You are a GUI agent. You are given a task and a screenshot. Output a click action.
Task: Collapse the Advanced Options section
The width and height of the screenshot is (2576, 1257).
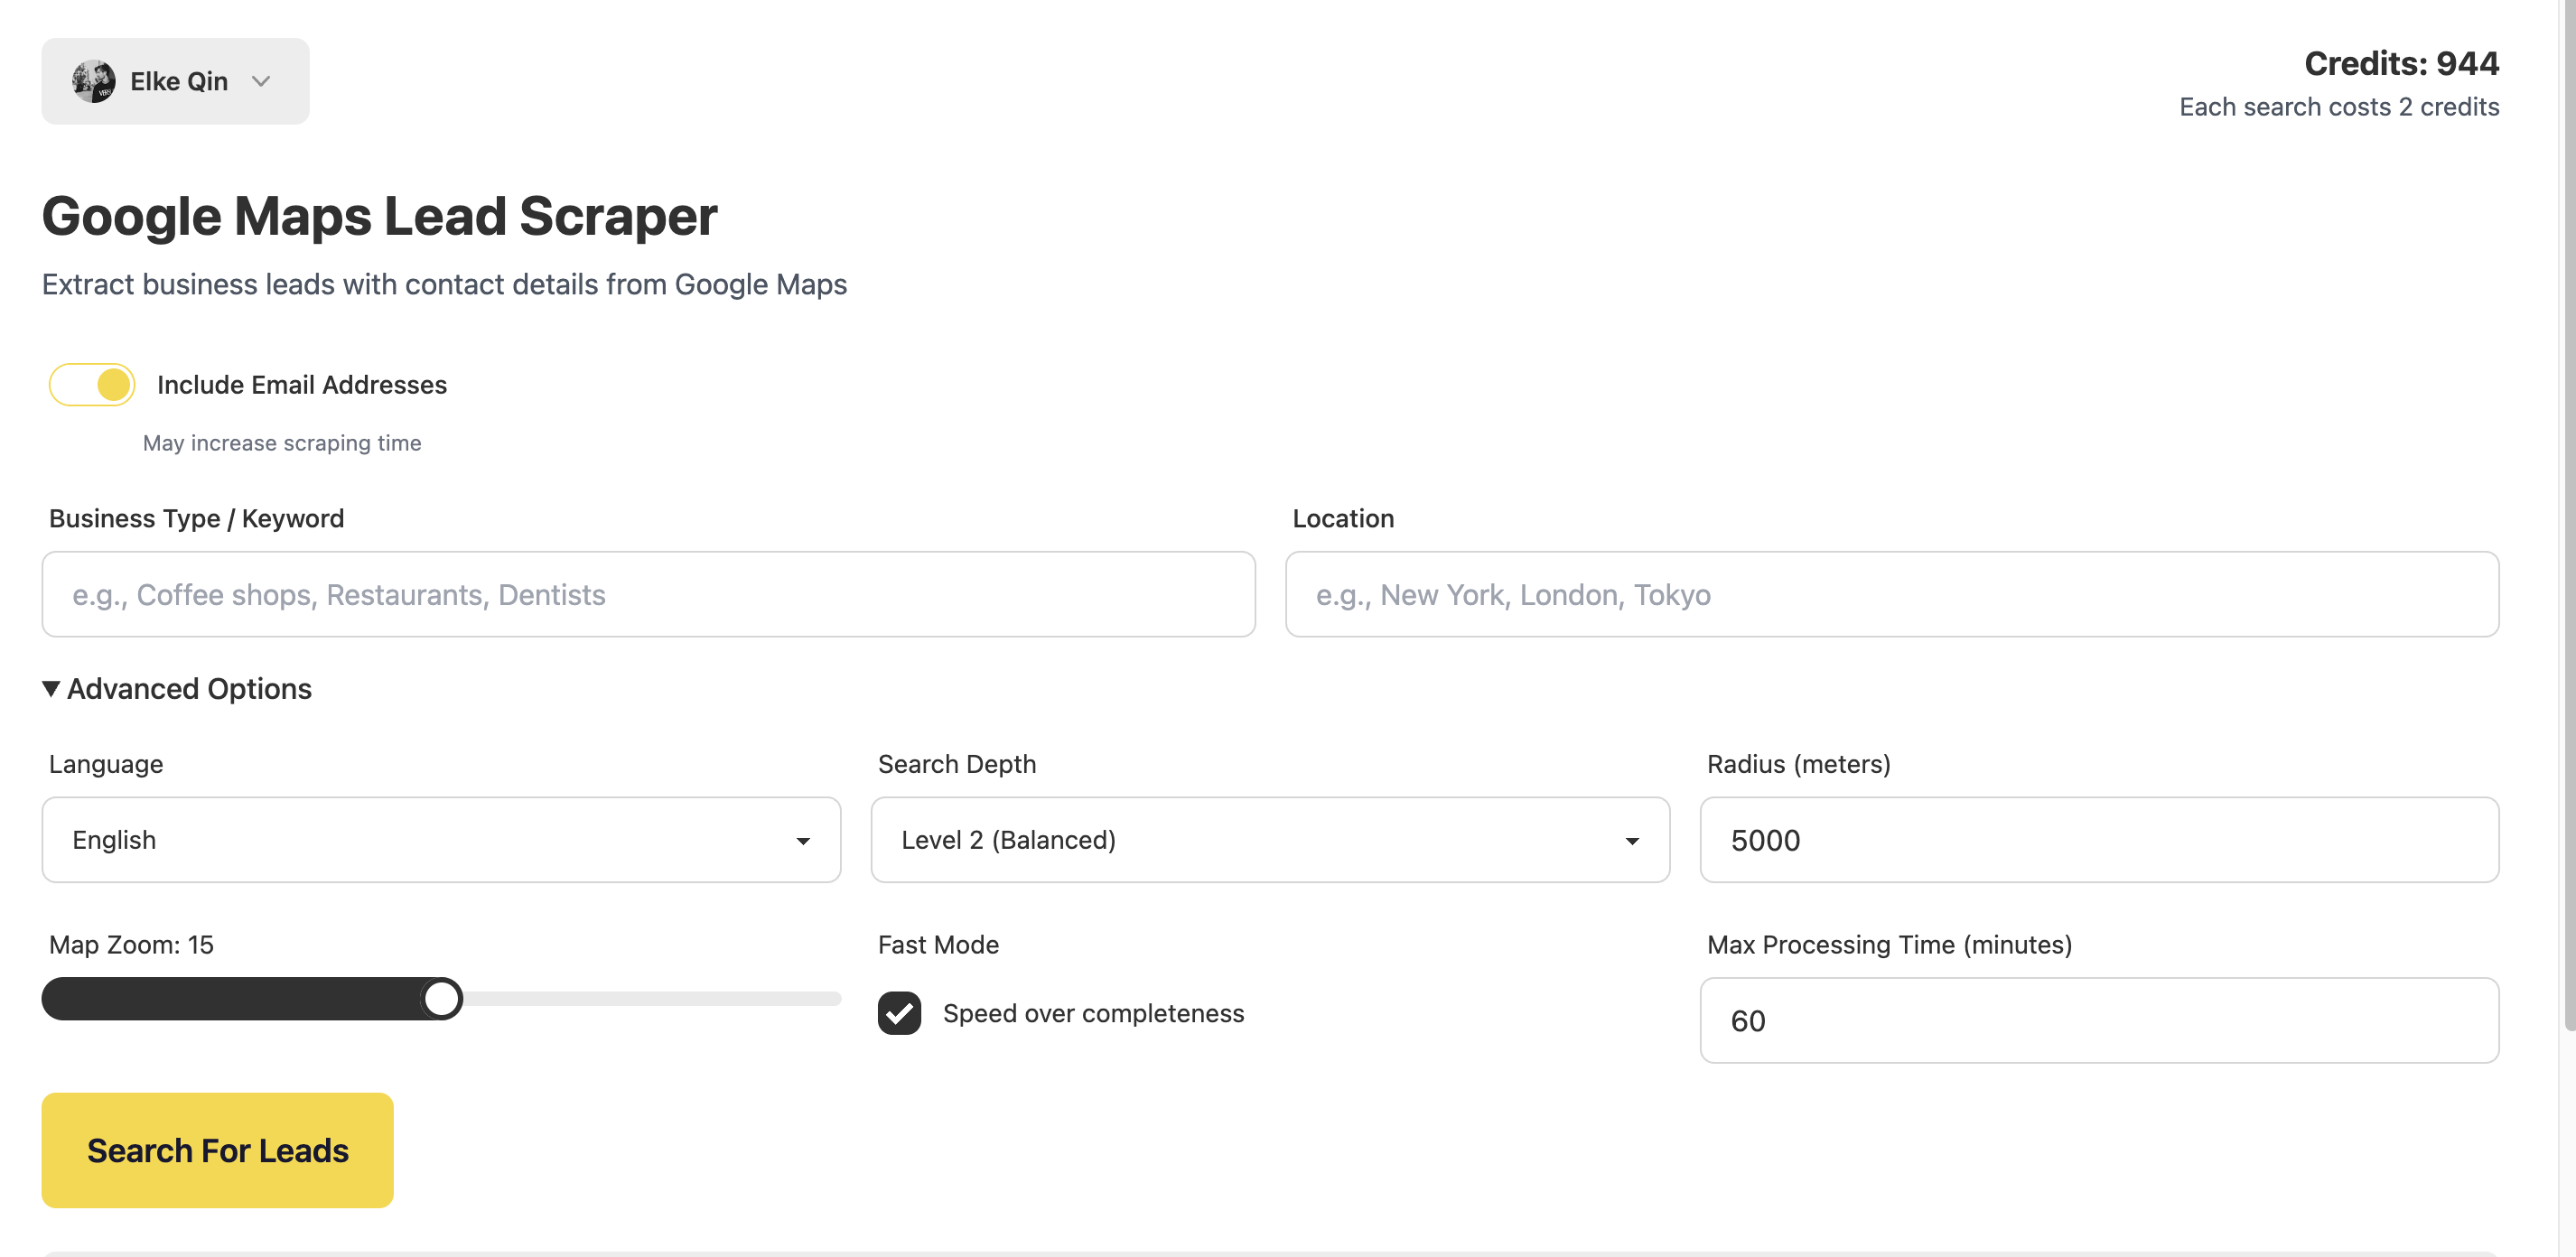tap(189, 689)
